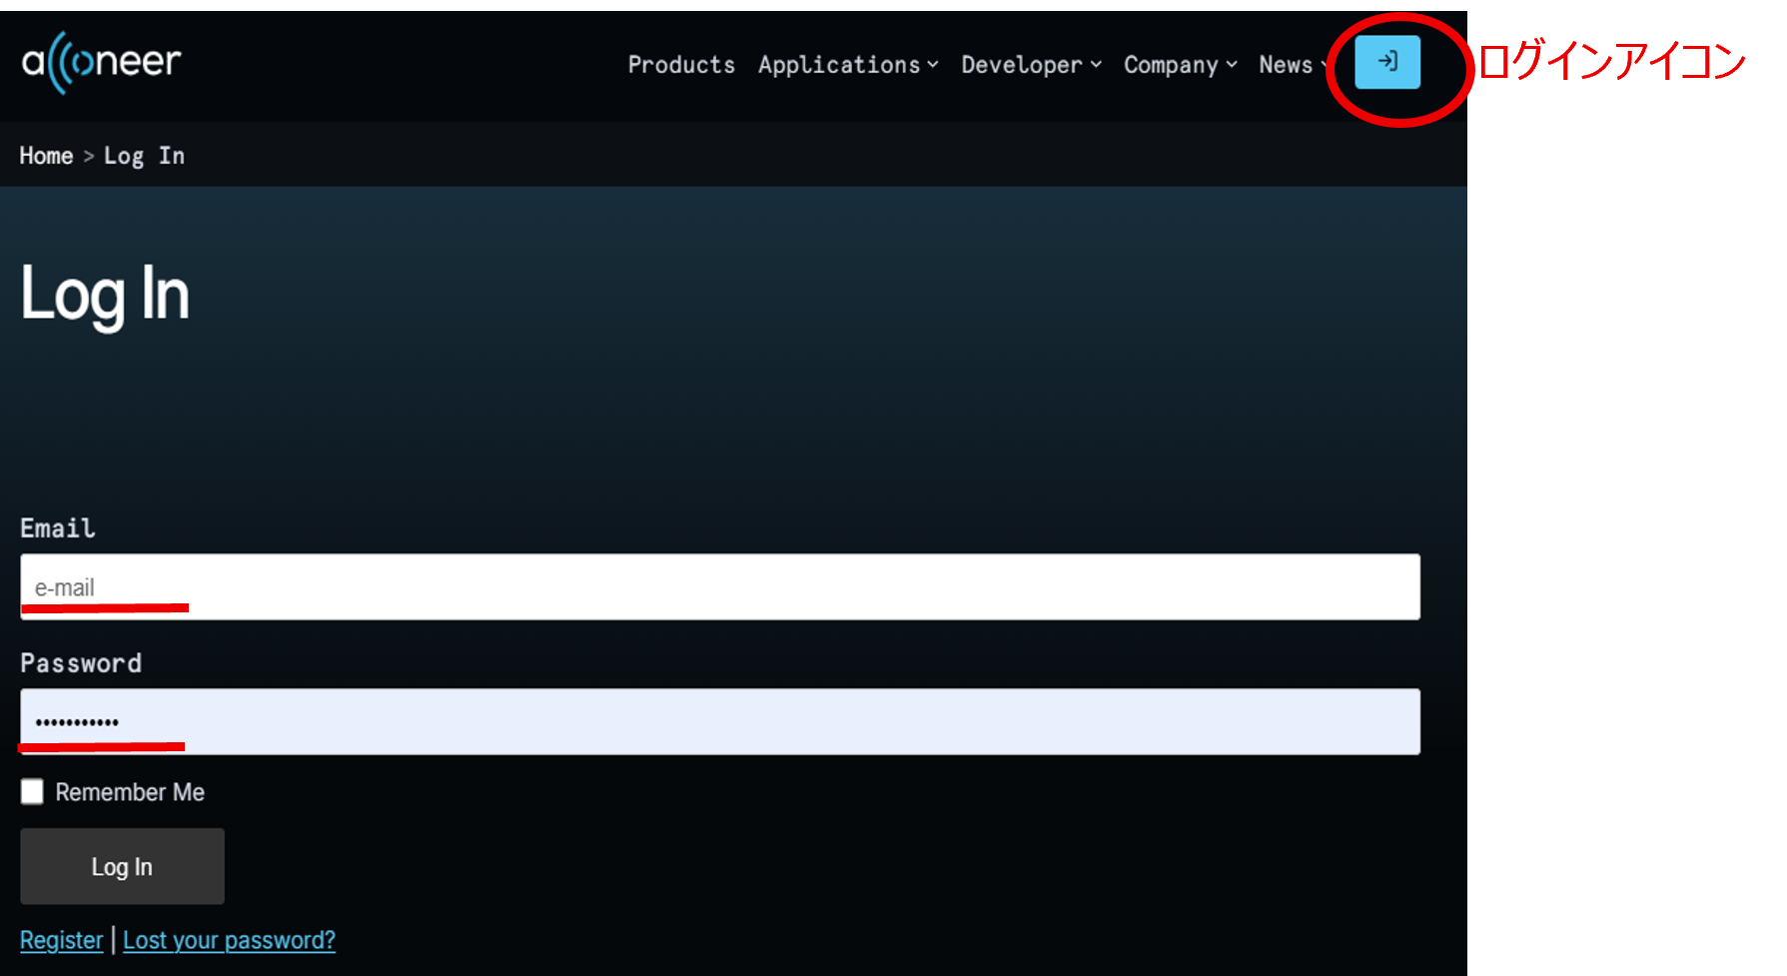
Task: Click the Log In breadcrumb text
Action: click(144, 156)
